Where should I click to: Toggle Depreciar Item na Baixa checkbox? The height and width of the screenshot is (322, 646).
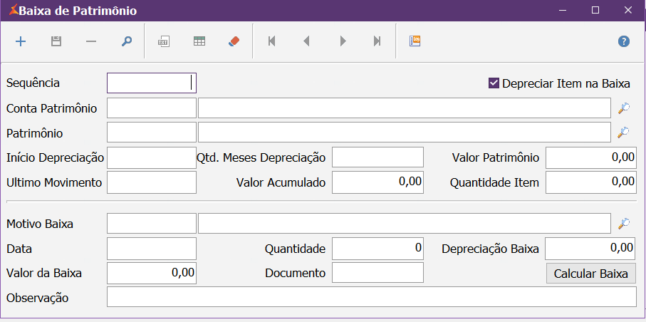coord(494,83)
